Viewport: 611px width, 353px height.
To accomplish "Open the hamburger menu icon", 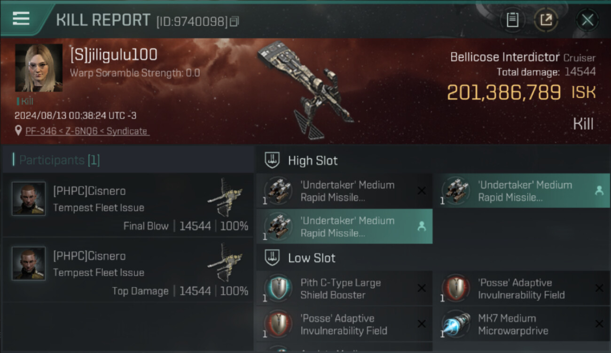I will (21, 19).
